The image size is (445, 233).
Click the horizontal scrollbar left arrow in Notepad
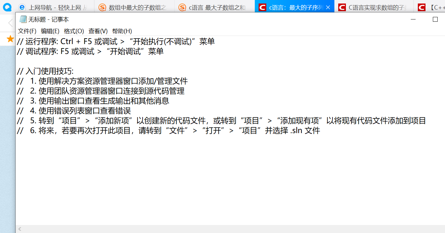point(20,229)
